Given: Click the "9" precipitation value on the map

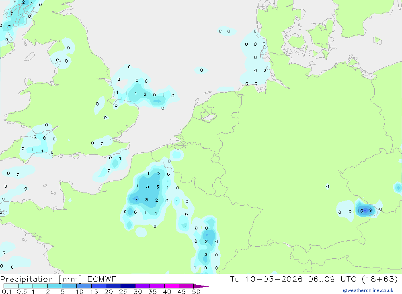Looking at the screenshot, I should click(x=370, y=210).
